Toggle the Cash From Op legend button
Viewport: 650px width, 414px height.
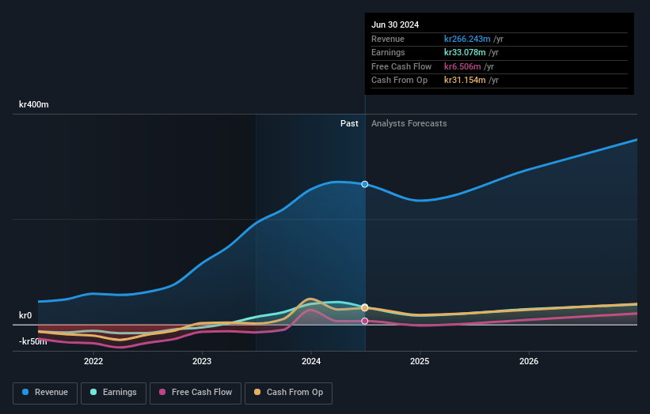click(288, 393)
